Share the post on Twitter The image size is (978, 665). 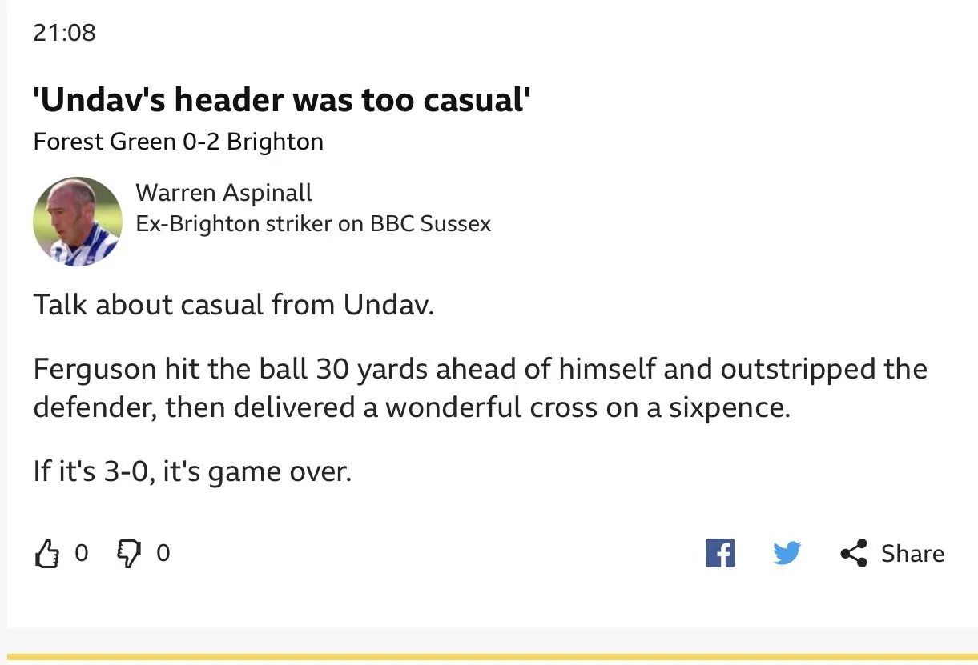787,553
